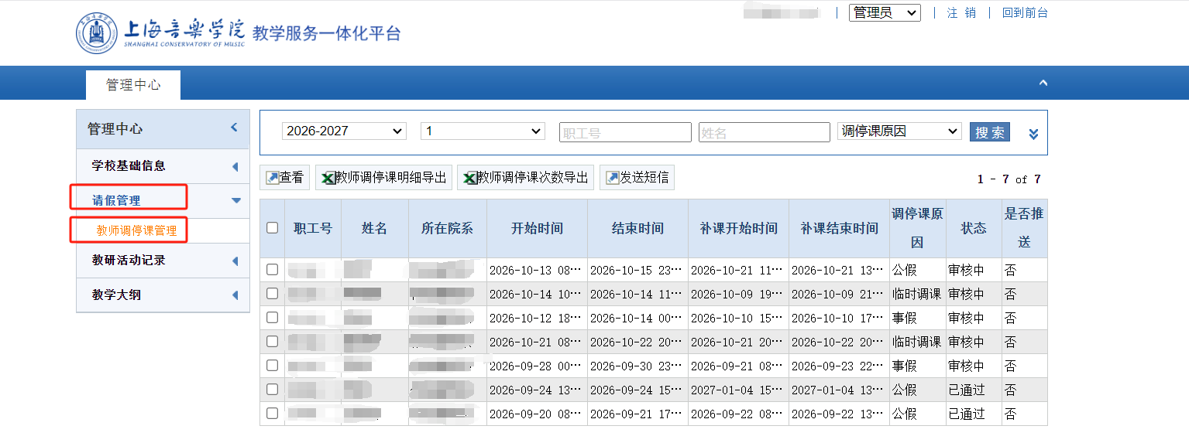Open the semester dropdown showing 1

(x=483, y=131)
